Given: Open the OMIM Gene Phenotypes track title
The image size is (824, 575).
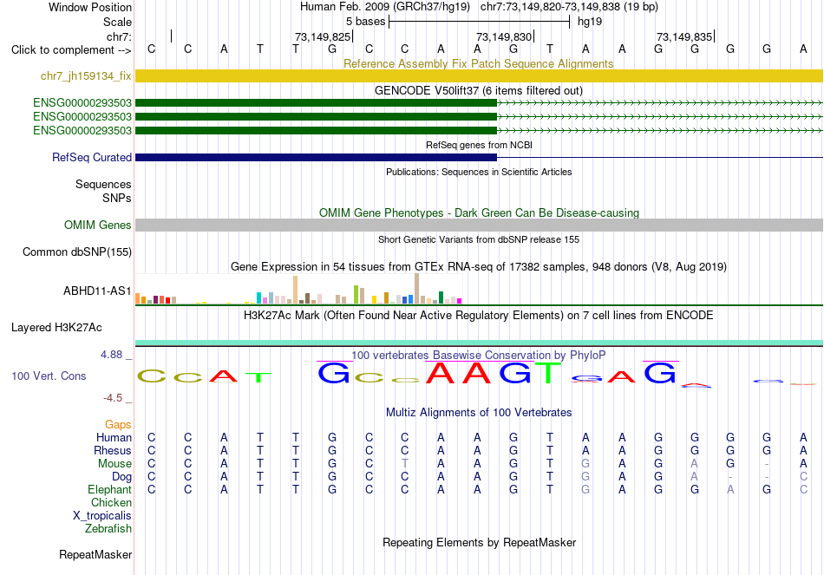Looking at the screenshot, I should (x=479, y=212).
